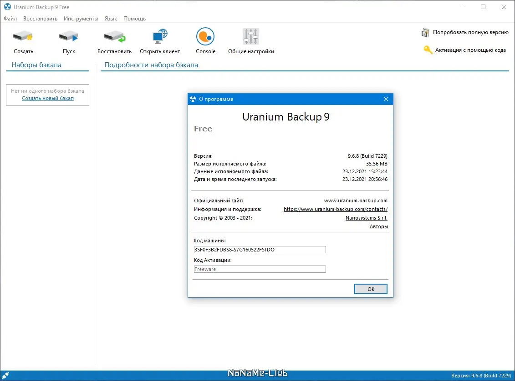Image resolution: width=515 pixels, height=381 pixels.
Task: Click the Нет ни одного набора бэкапа text
Action: (x=47, y=91)
